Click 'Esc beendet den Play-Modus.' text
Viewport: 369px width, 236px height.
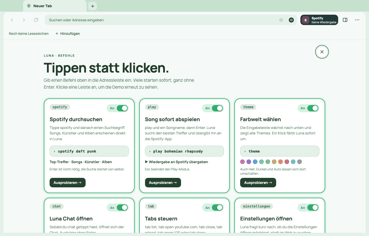tap(167, 169)
